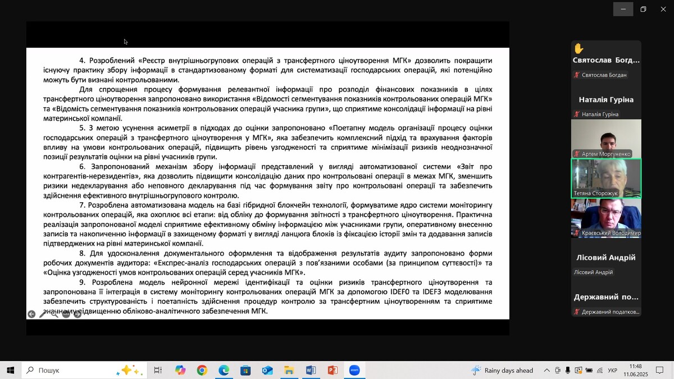The width and height of the screenshot is (674, 379).
Task: Open Microsoft Edge from the taskbar
Action: [x=224, y=370]
